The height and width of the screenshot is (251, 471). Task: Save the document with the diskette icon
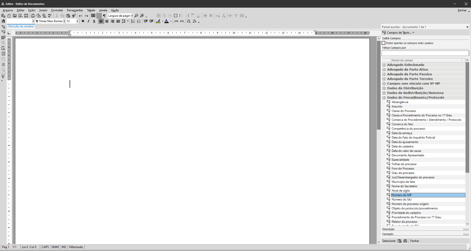pyautogui.click(x=26, y=16)
